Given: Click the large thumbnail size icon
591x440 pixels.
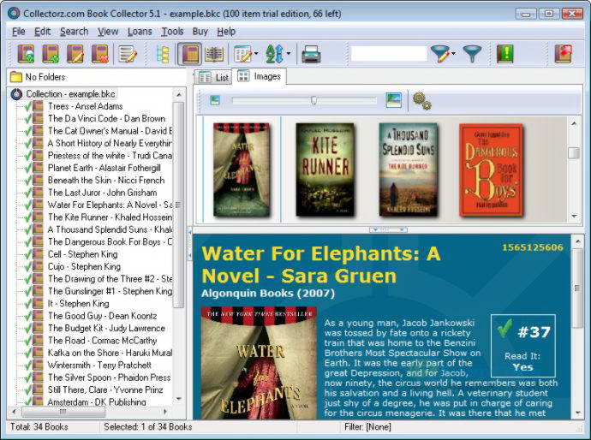Looking at the screenshot, I should (x=394, y=100).
